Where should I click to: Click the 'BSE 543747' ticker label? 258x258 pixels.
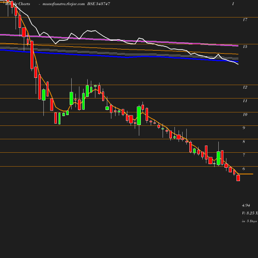coord(99,4)
